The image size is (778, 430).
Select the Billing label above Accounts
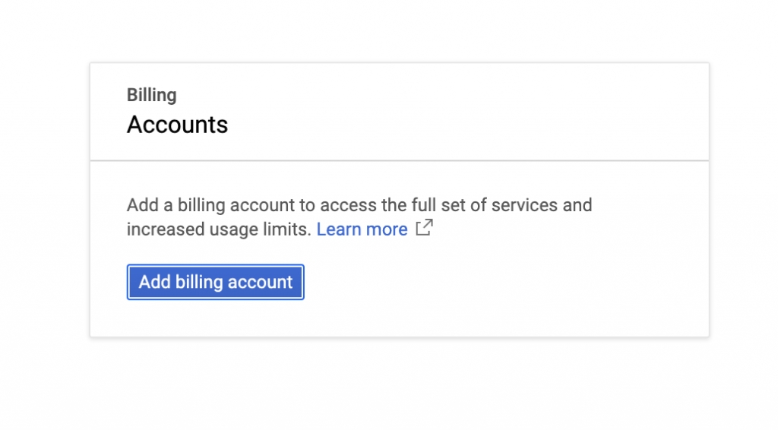point(151,95)
